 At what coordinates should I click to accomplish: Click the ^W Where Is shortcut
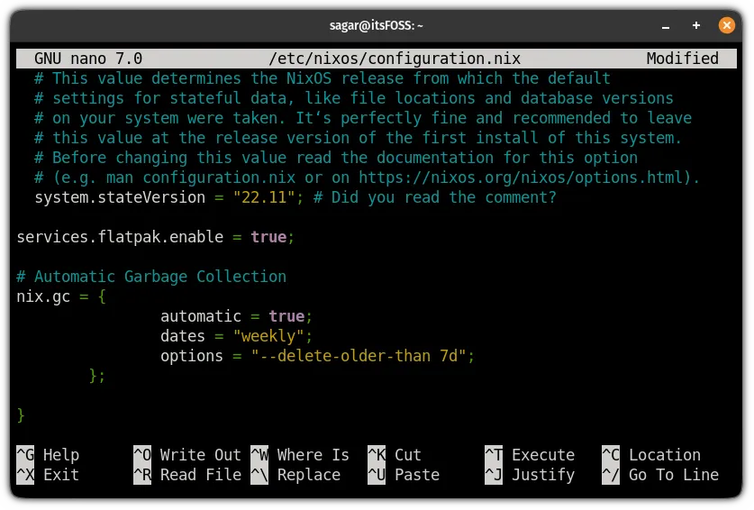click(x=300, y=455)
